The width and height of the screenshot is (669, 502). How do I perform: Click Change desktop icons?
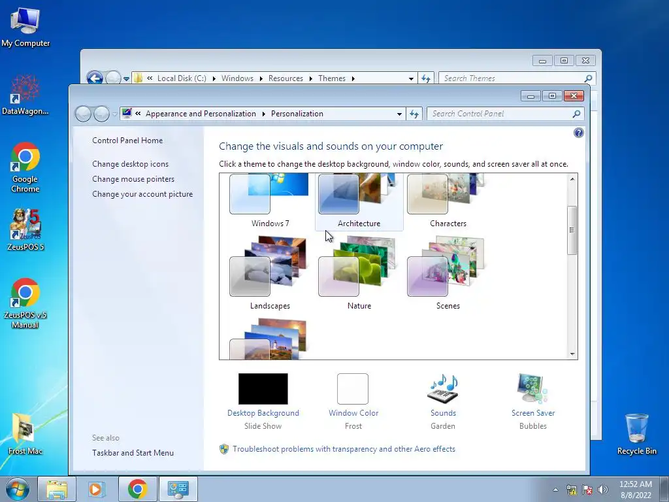pyautogui.click(x=130, y=164)
